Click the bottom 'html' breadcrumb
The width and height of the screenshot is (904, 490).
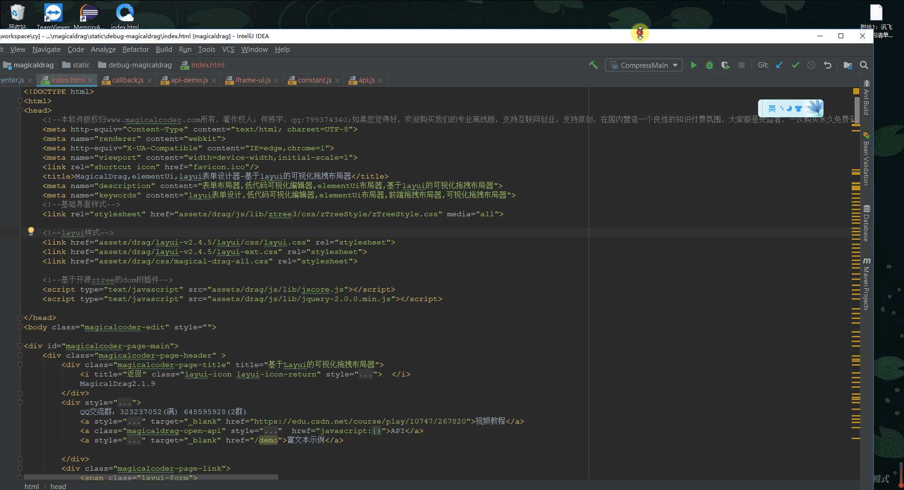32,486
